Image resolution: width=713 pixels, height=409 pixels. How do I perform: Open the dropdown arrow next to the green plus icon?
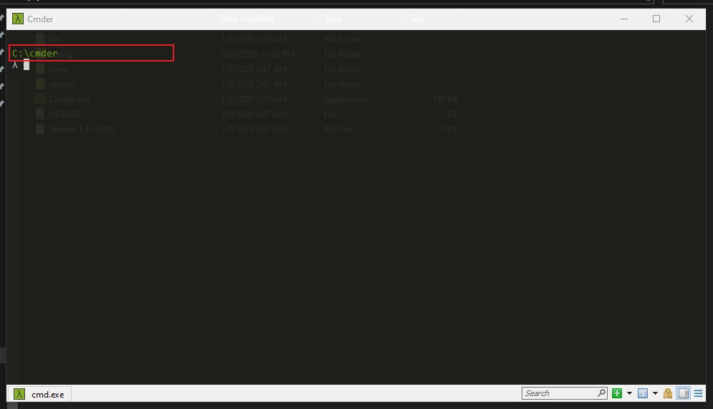point(629,393)
